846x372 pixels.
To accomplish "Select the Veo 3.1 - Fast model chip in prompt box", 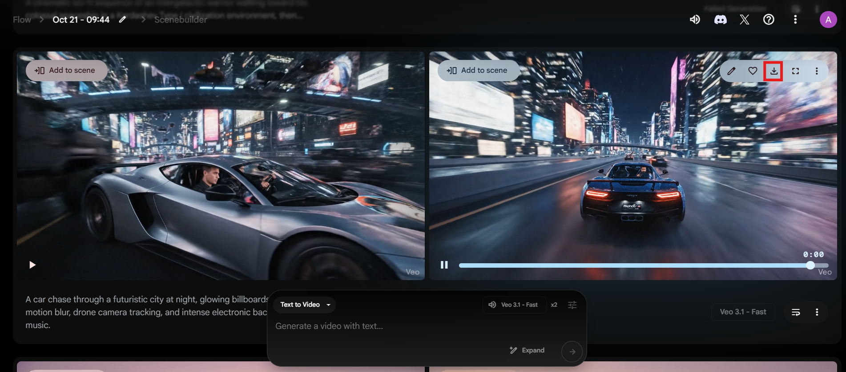I will click(514, 305).
